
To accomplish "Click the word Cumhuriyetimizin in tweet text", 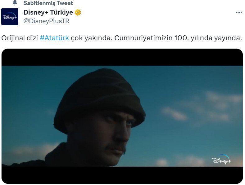I will (x=143, y=38).
